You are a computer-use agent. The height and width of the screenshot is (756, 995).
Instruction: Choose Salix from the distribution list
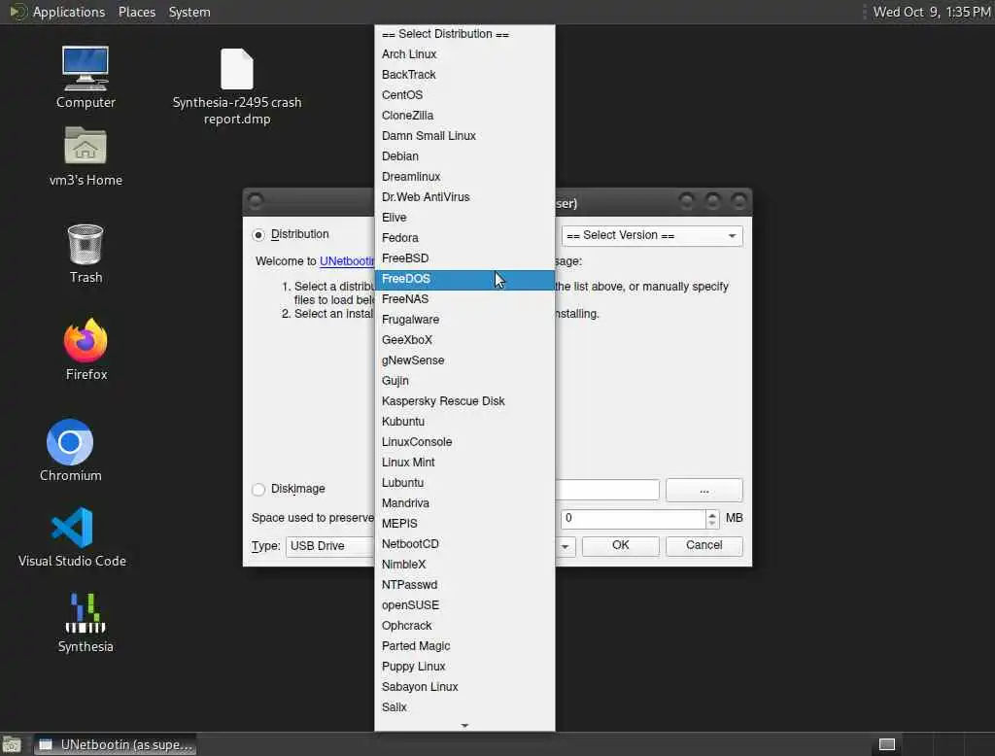pyautogui.click(x=464, y=707)
